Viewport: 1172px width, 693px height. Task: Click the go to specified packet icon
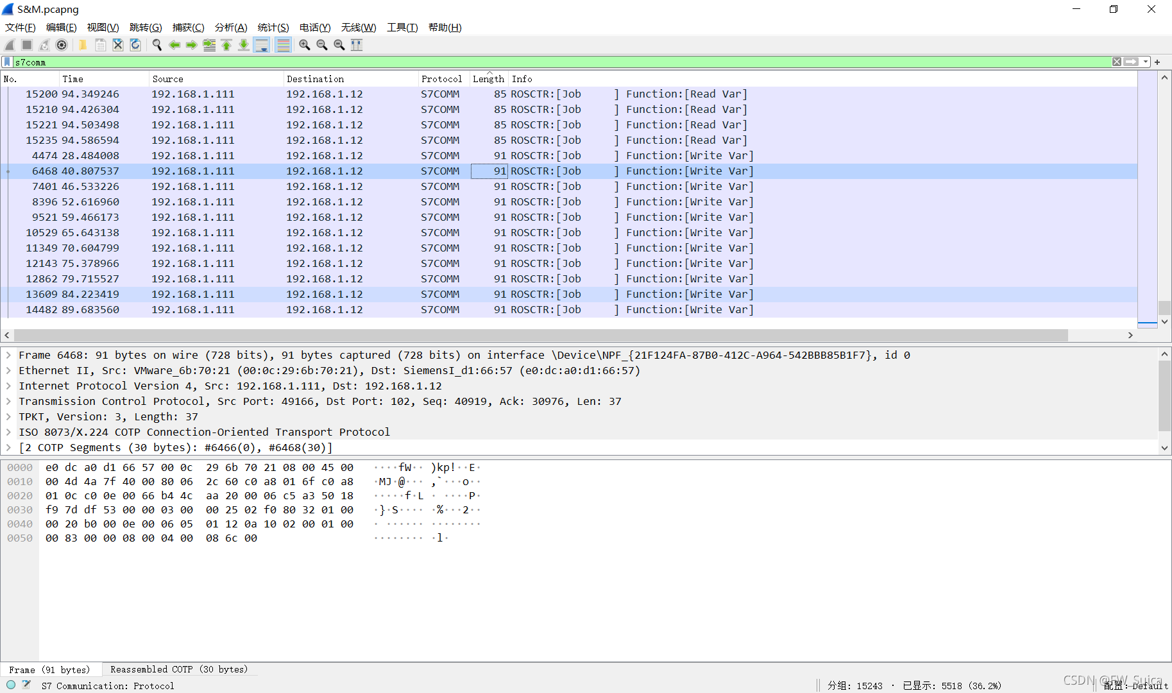[x=209, y=45]
